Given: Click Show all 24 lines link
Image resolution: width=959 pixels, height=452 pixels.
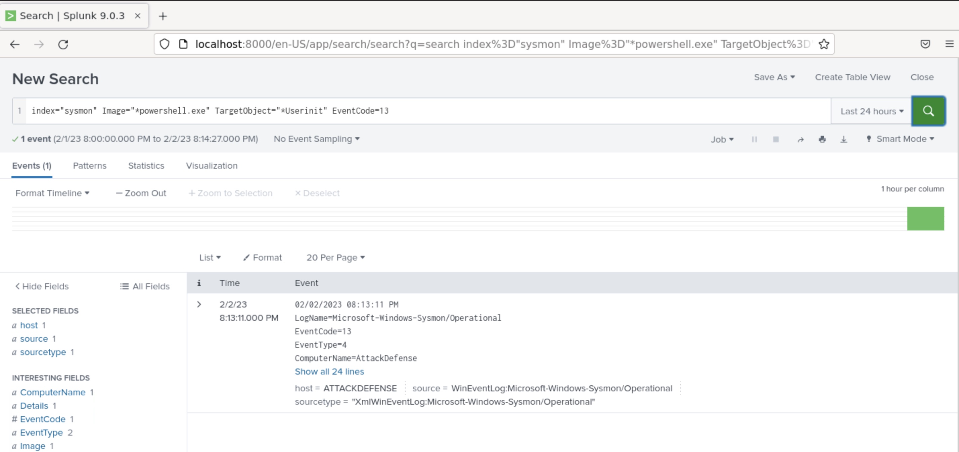Looking at the screenshot, I should (x=329, y=372).
